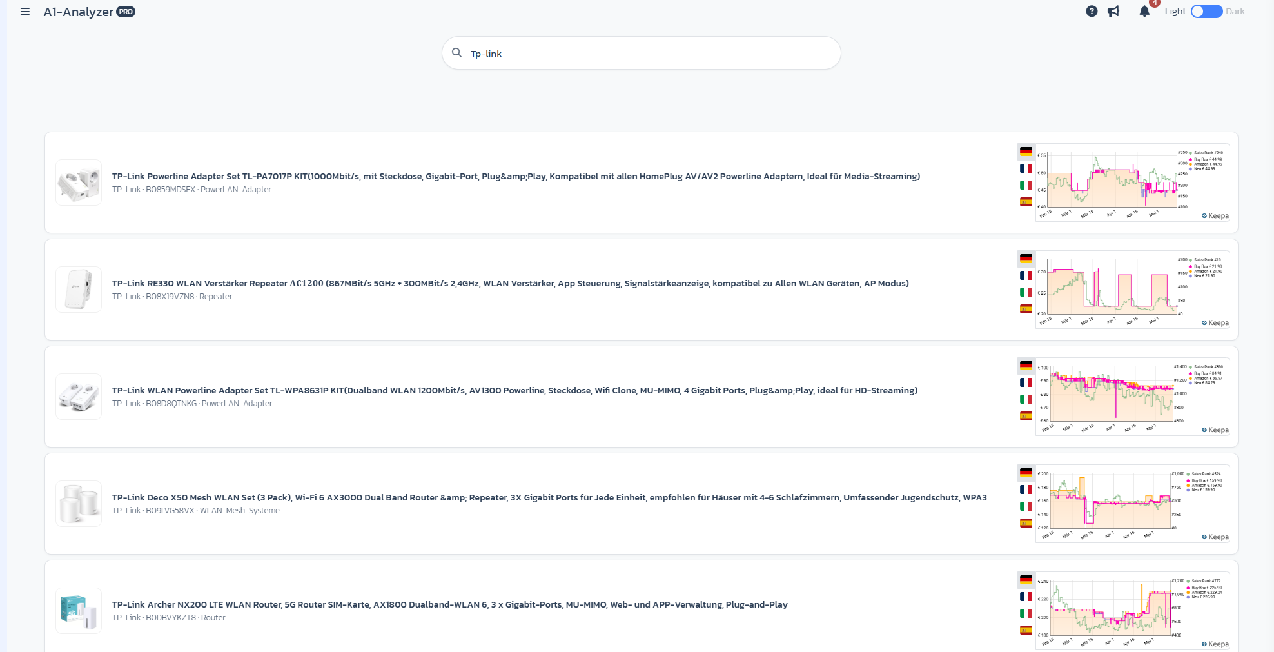Viewport: 1274px width, 652px height.
Task: Select Italian flag for RE330 repeater chart
Action: 1026,292
